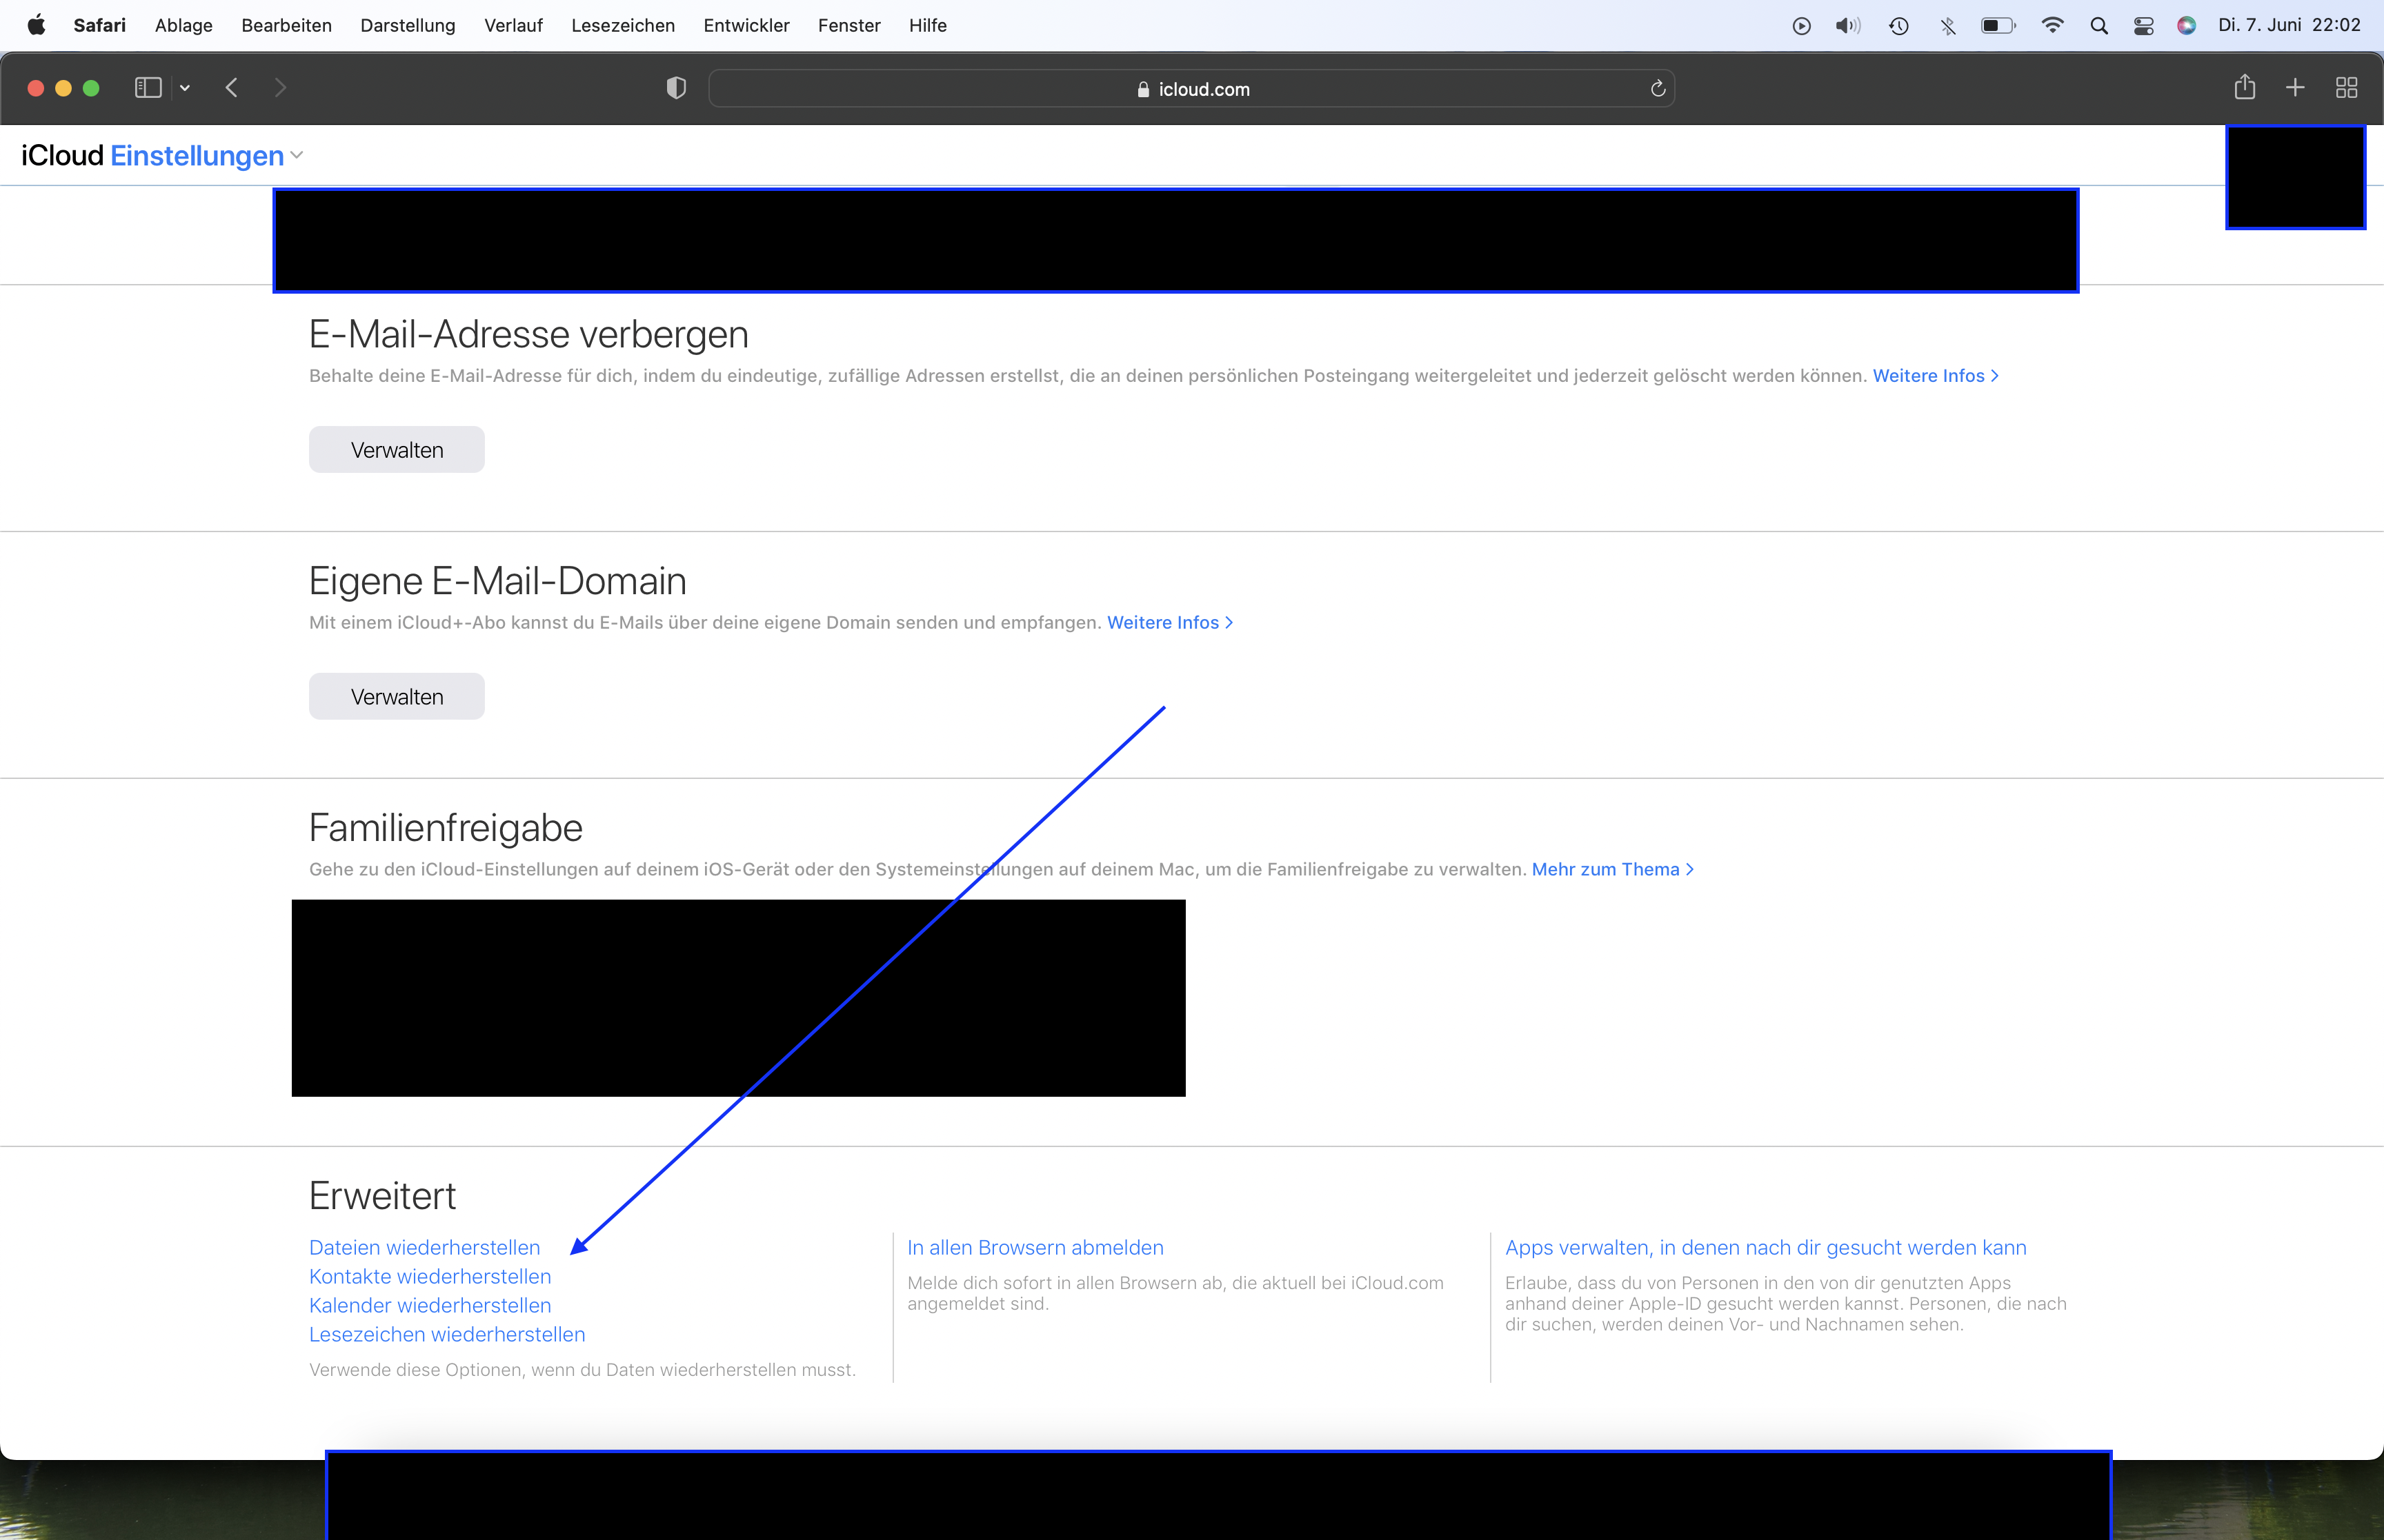Viewport: 2384px width, 1540px height.
Task: Open the Entwickler menu
Action: [745, 26]
